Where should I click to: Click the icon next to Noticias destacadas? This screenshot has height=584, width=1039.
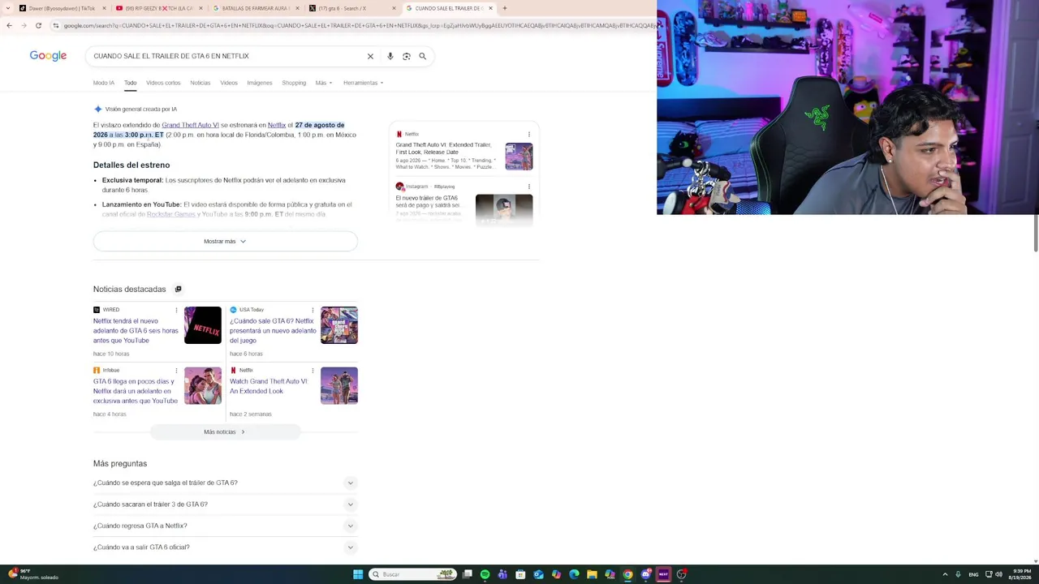point(178,289)
